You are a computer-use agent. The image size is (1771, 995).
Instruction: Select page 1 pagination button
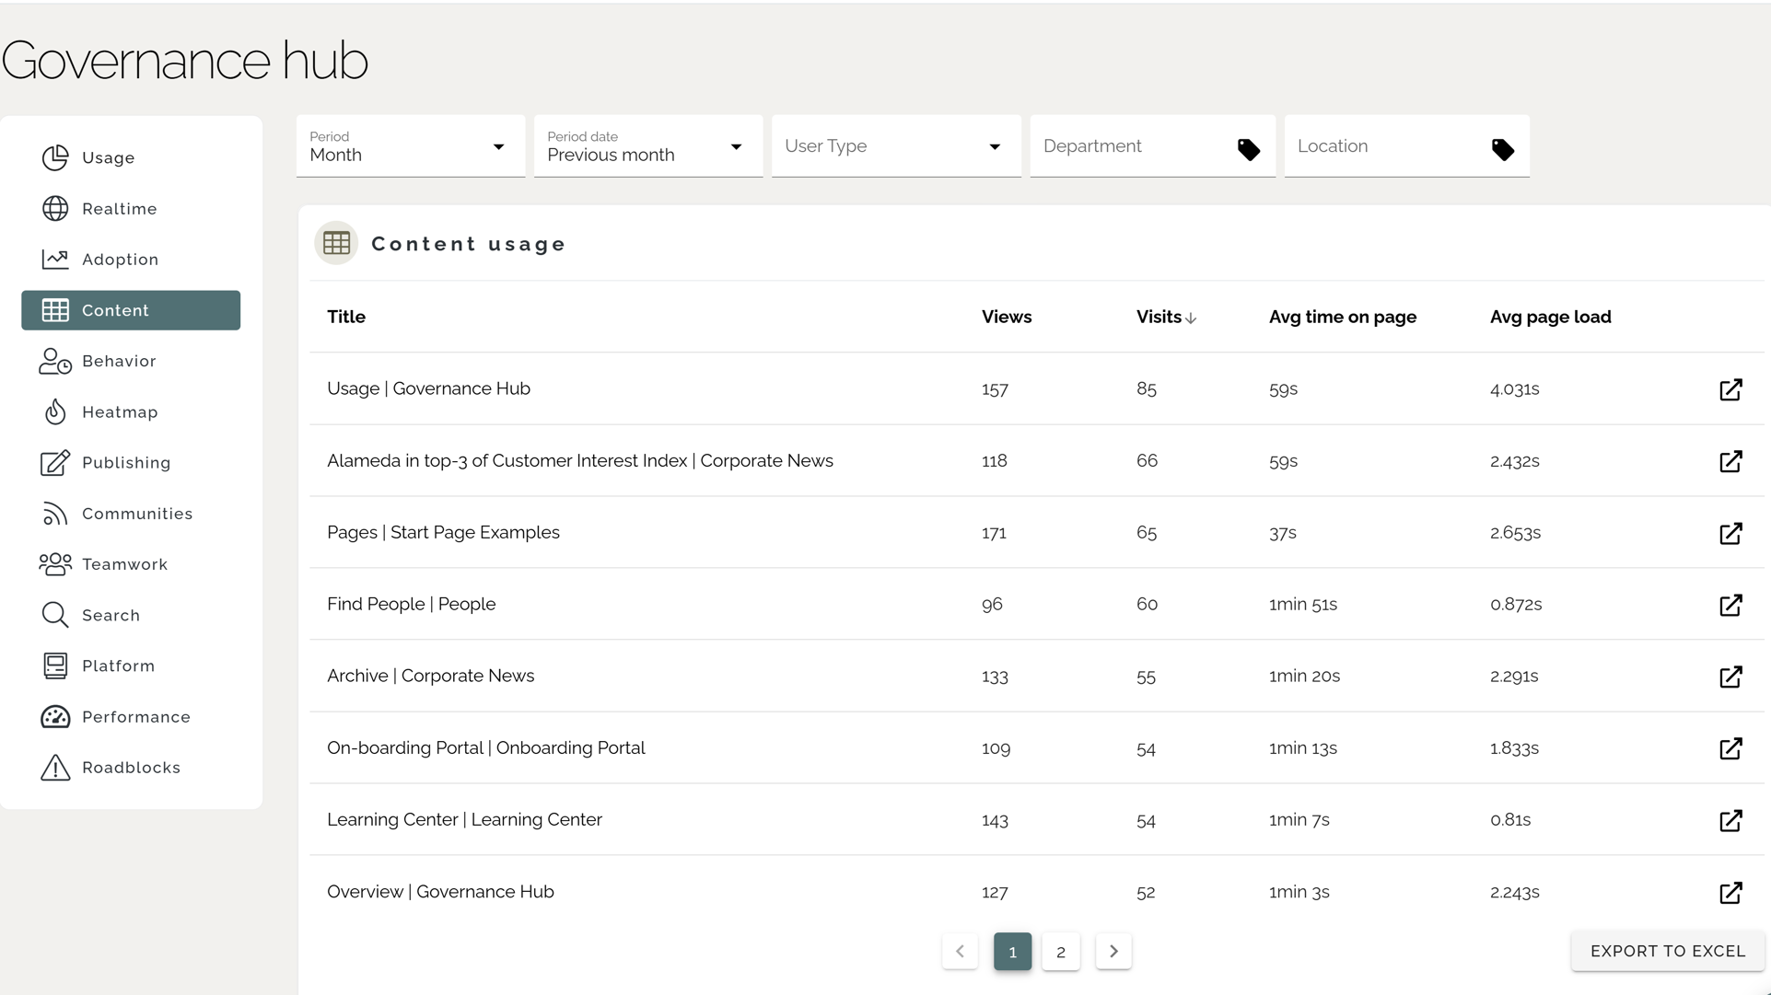[x=1012, y=952]
